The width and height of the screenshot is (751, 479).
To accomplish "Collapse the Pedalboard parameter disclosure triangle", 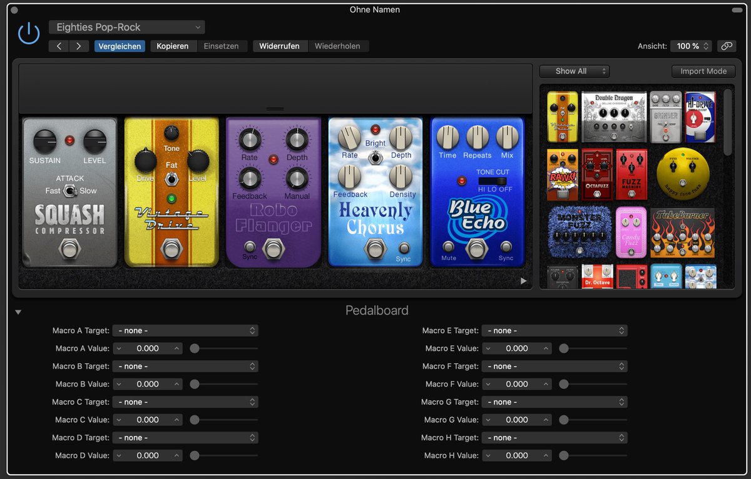I will click(x=18, y=312).
